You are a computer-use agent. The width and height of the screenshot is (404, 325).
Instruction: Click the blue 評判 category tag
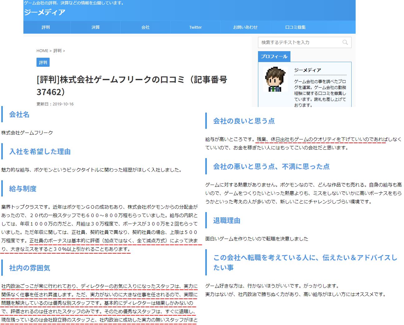(43, 62)
